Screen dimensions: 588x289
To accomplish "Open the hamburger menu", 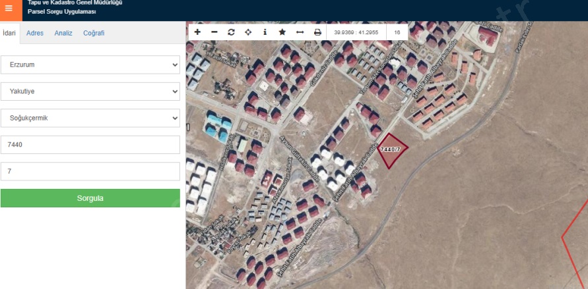I will (9, 9).
